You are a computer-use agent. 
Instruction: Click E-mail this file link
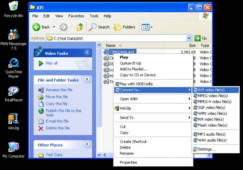point(57,121)
